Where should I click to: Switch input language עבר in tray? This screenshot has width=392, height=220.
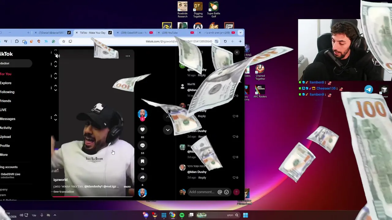(34, 215)
